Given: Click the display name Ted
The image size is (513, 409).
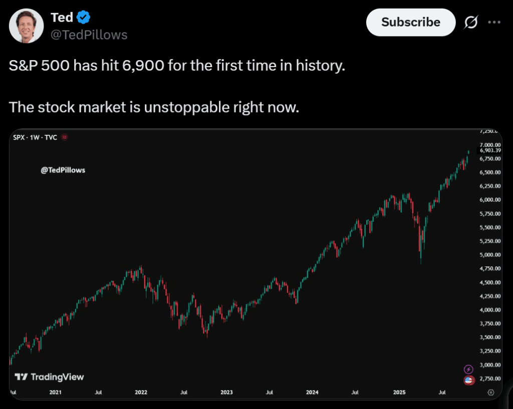Looking at the screenshot, I should [62, 18].
